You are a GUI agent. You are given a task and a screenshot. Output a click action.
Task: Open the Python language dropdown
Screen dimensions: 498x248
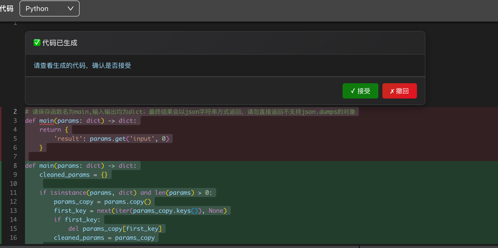tap(49, 9)
